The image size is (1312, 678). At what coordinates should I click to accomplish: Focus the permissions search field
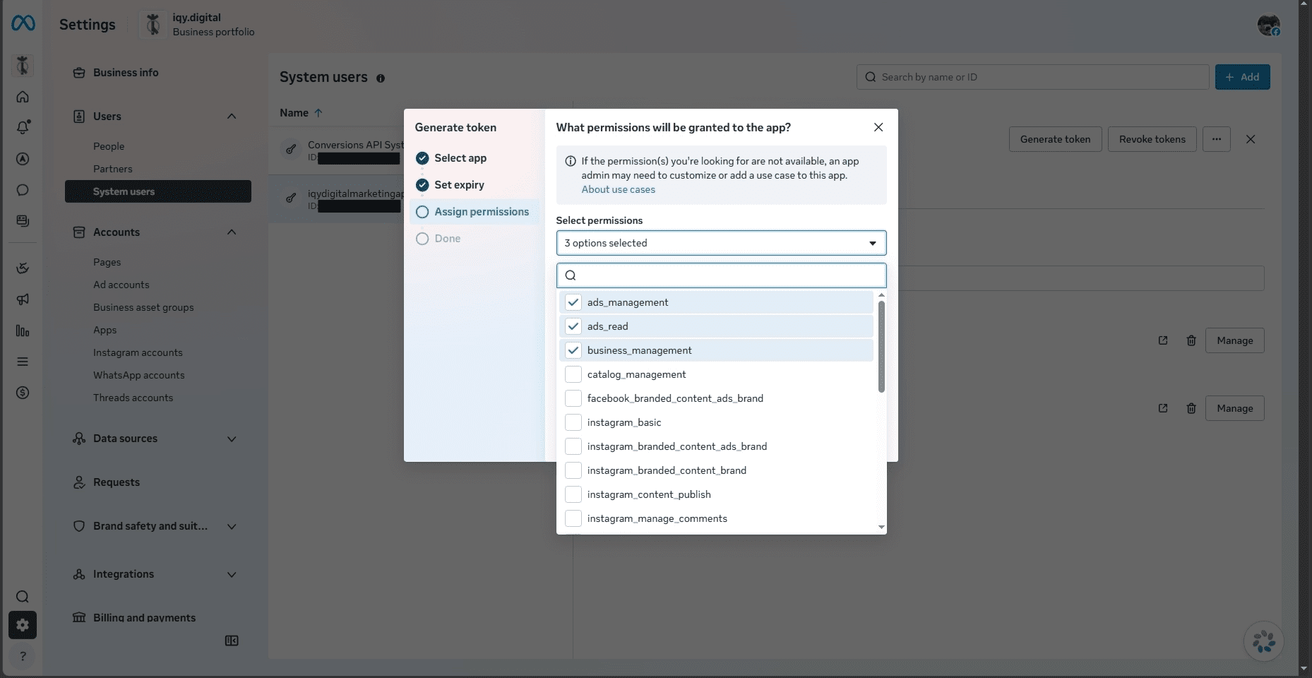721,275
